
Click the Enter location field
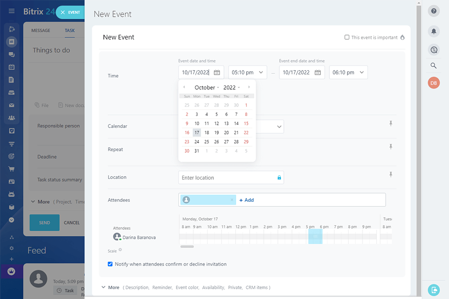coord(231,178)
